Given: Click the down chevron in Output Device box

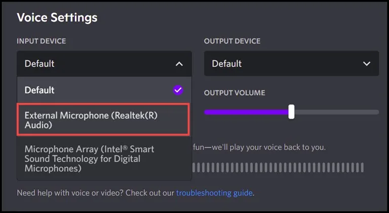Looking at the screenshot, I should [x=366, y=64].
